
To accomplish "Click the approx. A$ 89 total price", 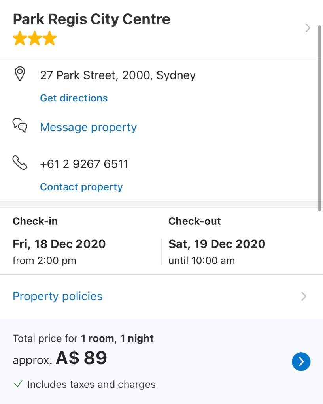I will click(x=60, y=358).
